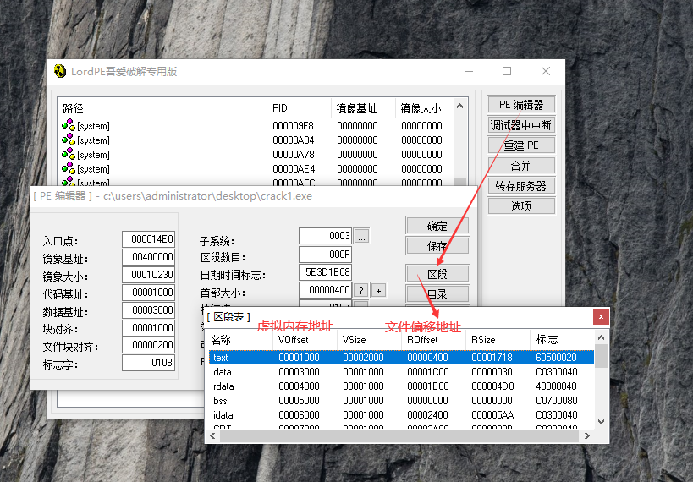Screen dimensions: 693x482
Task: Select the .text section row
Action: pos(401,358)
